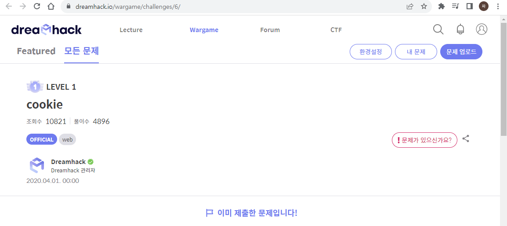The width and height of the screenshot is (507, 226).
Task: Open the Forum menu
Action: (270, 30)
